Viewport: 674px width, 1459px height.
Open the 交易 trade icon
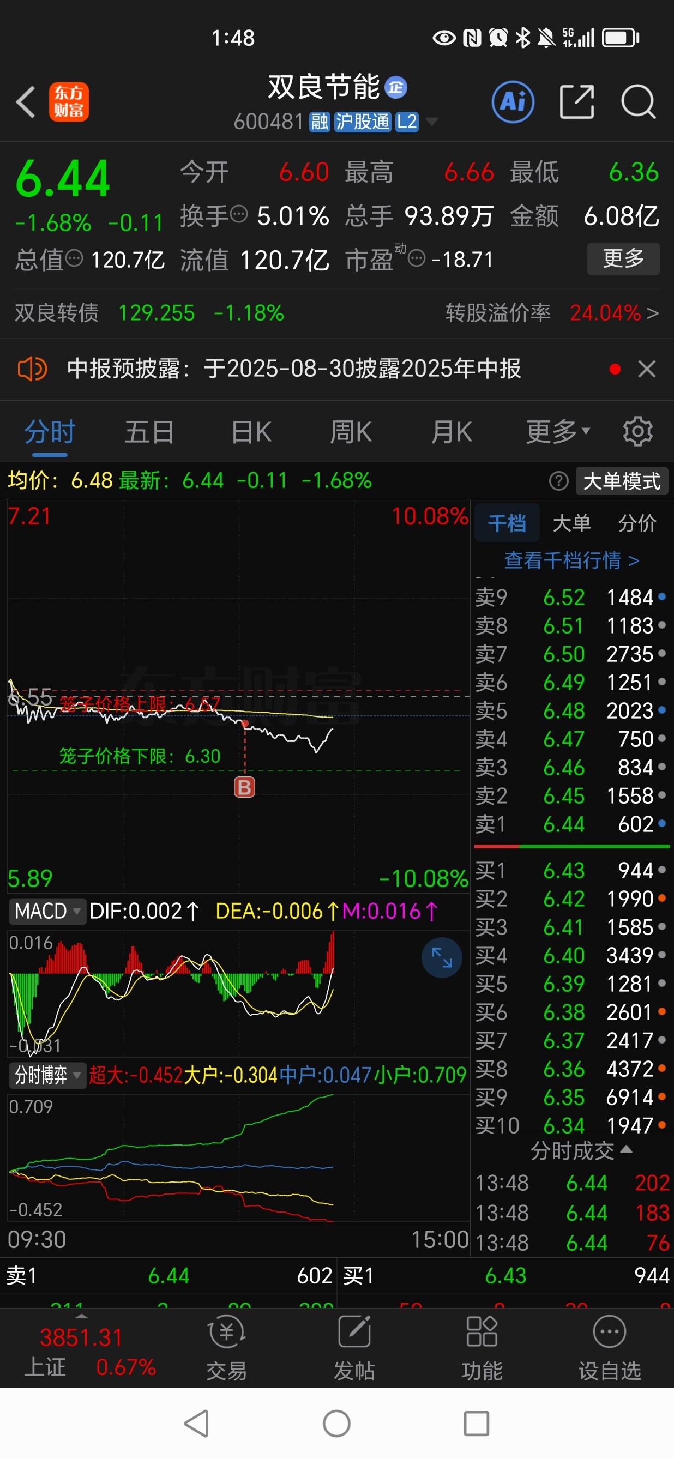click(x=226, y=1348)
